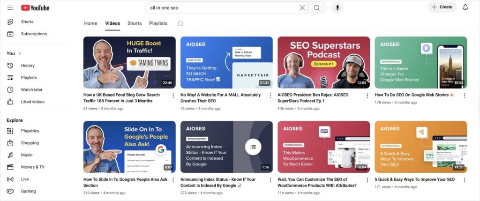Open the Google Web Stories thumbnail
The image size is (480, 201).
pos(421,62)
